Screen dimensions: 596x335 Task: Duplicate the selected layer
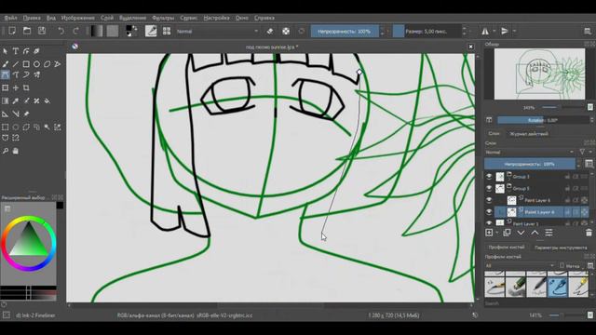pos(507,233)
